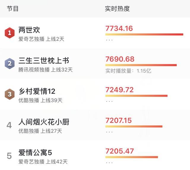Open the show 人间烟火花小厨
Viewport: 190px width, 170px height.
[44, 122]
